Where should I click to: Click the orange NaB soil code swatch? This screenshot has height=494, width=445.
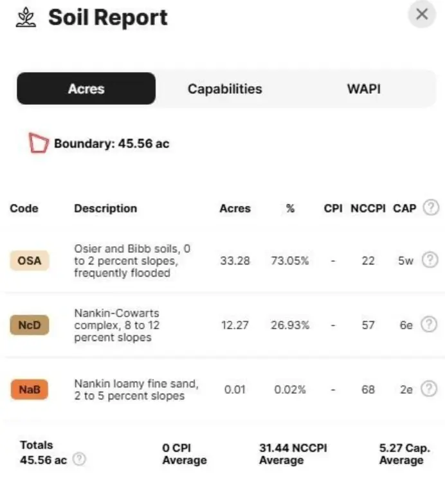pos(30,389)
